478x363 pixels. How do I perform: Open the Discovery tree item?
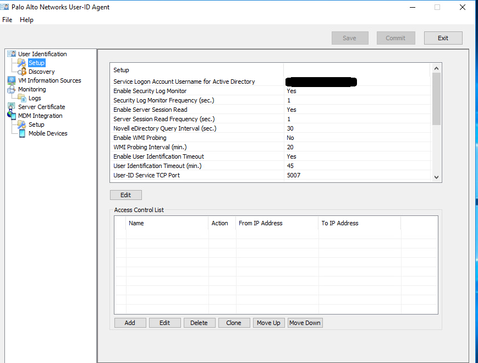(41, 72)
